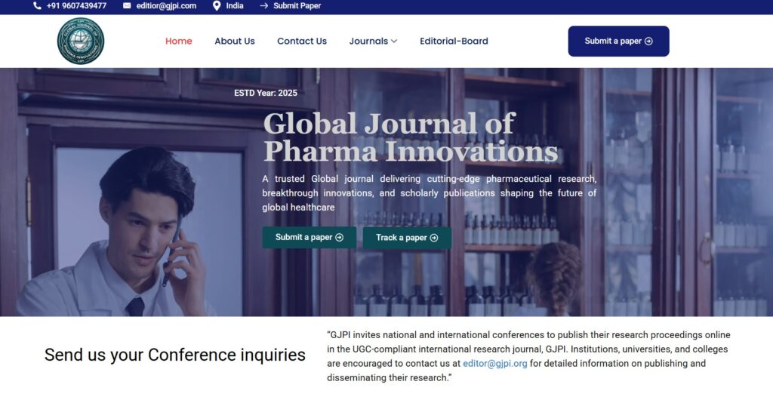773x400 pixels.
Task: Go to the About Us page
Action: click(234, 42)
